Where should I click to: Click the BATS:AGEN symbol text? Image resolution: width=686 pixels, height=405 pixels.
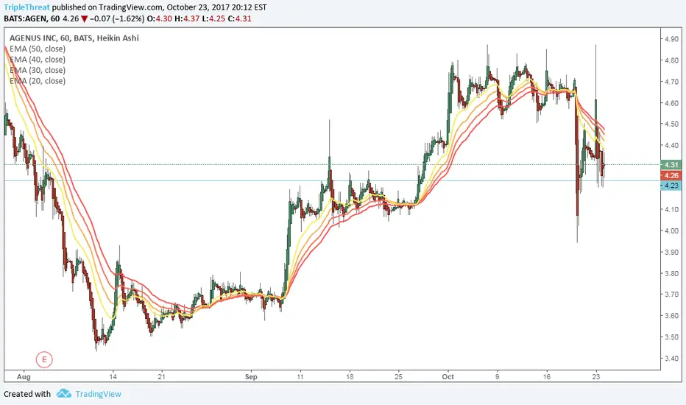coord(25,18)
